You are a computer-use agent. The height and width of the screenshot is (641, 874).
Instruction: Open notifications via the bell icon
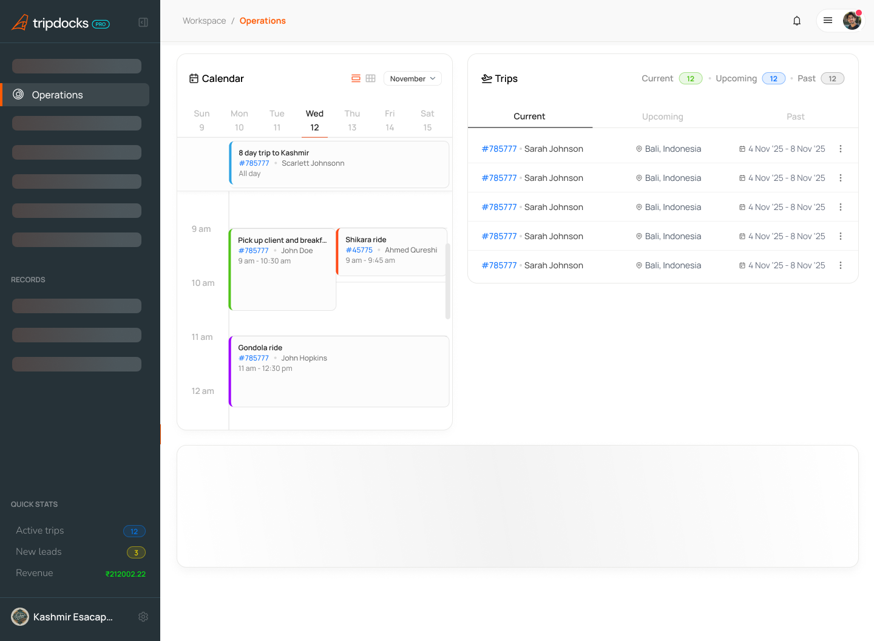(x=797, y=20)
